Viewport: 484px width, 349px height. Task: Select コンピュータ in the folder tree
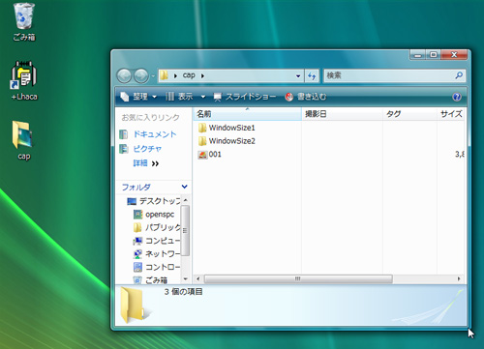click(x=157, y=241)
